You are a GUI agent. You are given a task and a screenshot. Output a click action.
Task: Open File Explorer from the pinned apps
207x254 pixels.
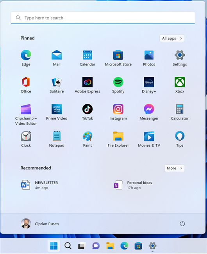click(x=118, y=139)
